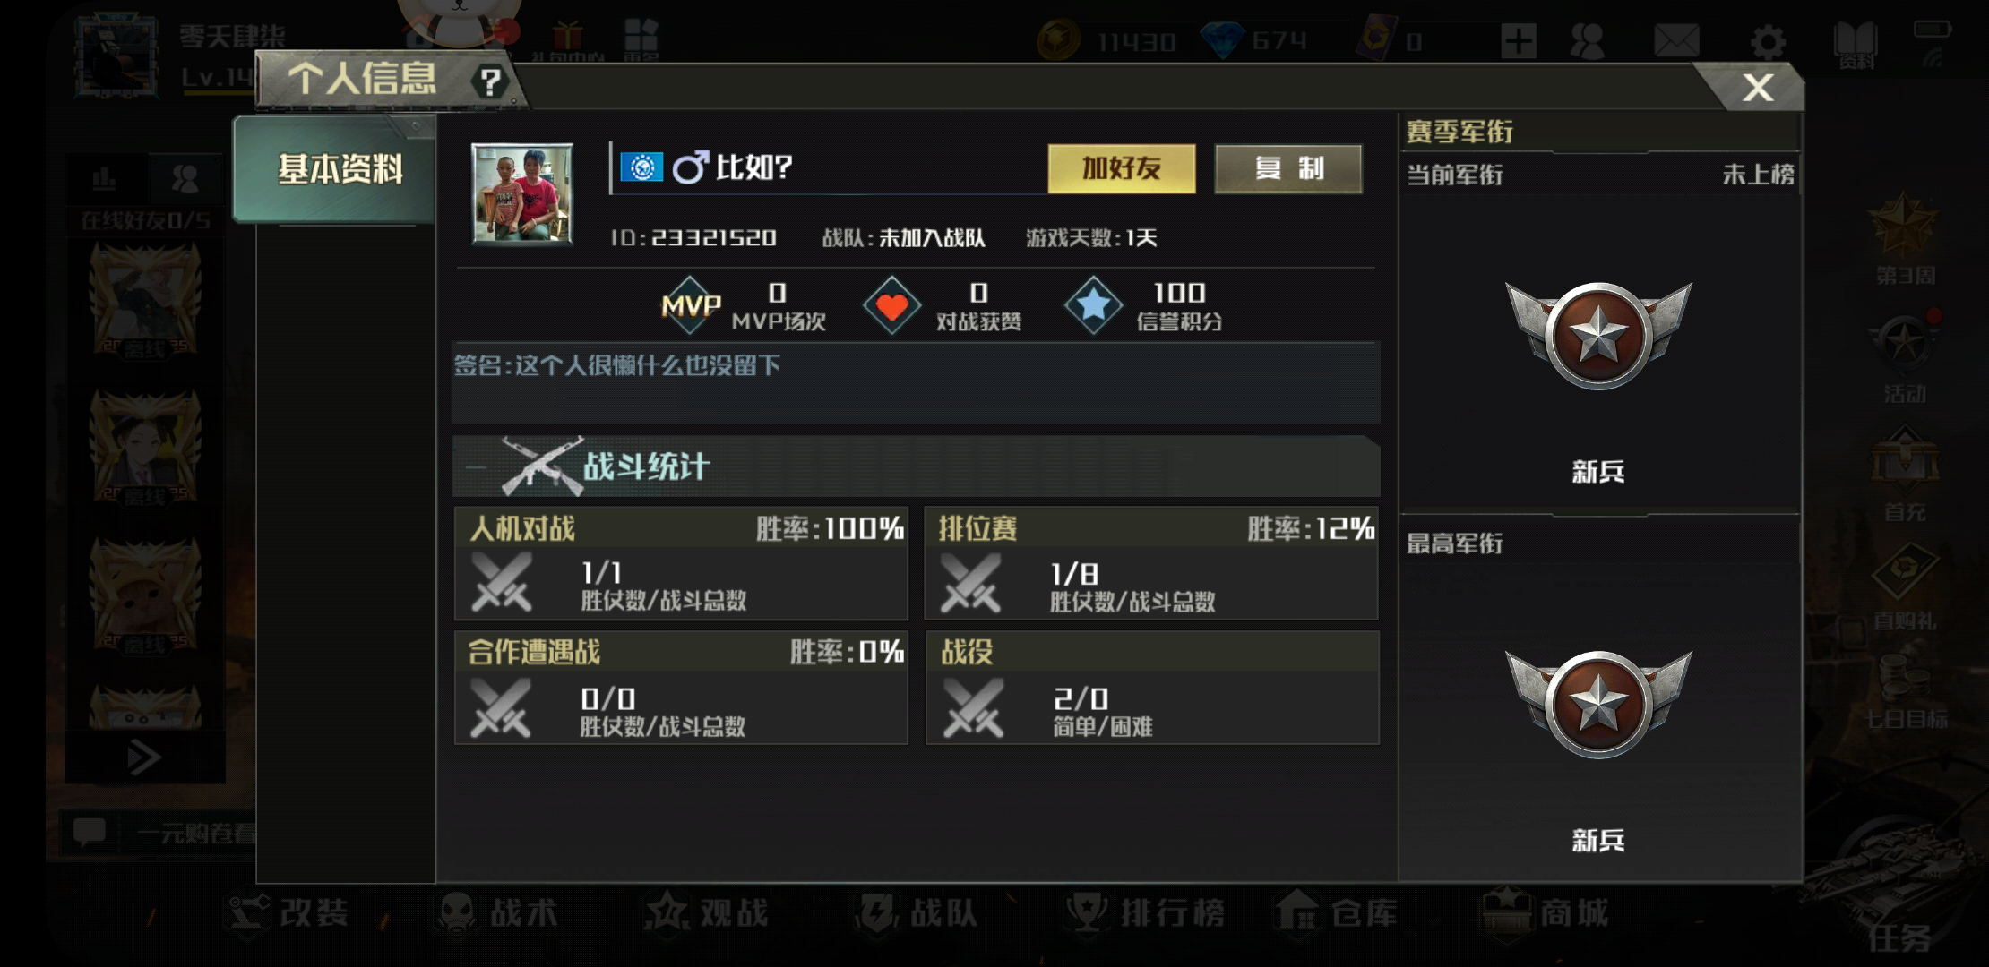
Task: Click the 加好友 button
Action: [1122, 168]
